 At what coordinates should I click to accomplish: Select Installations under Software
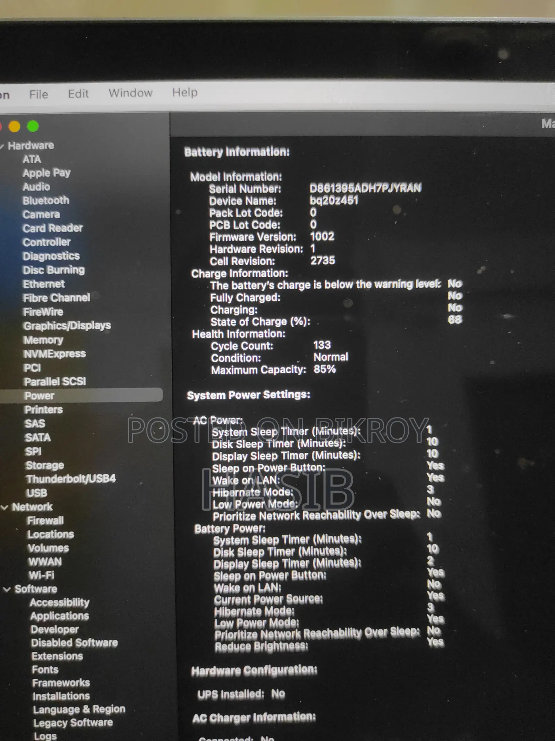coord(61,696)
